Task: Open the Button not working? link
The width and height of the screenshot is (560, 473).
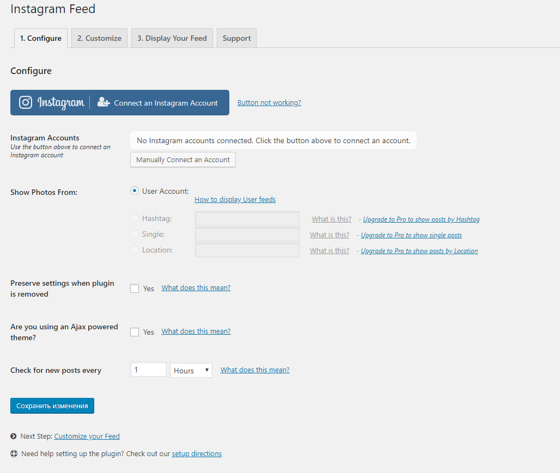Action: pos(269,102)
